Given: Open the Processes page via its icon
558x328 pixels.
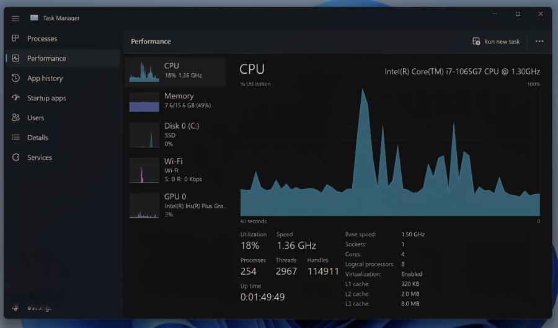Looking at the screenshot, I should click(15, 38).
